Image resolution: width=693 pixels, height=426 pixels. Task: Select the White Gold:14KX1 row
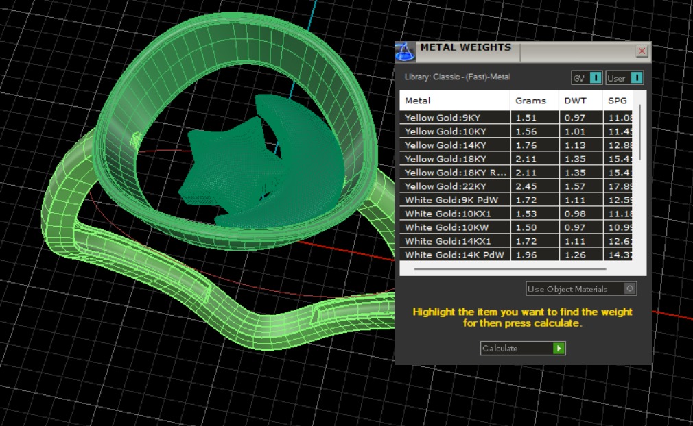pos(516,241)
